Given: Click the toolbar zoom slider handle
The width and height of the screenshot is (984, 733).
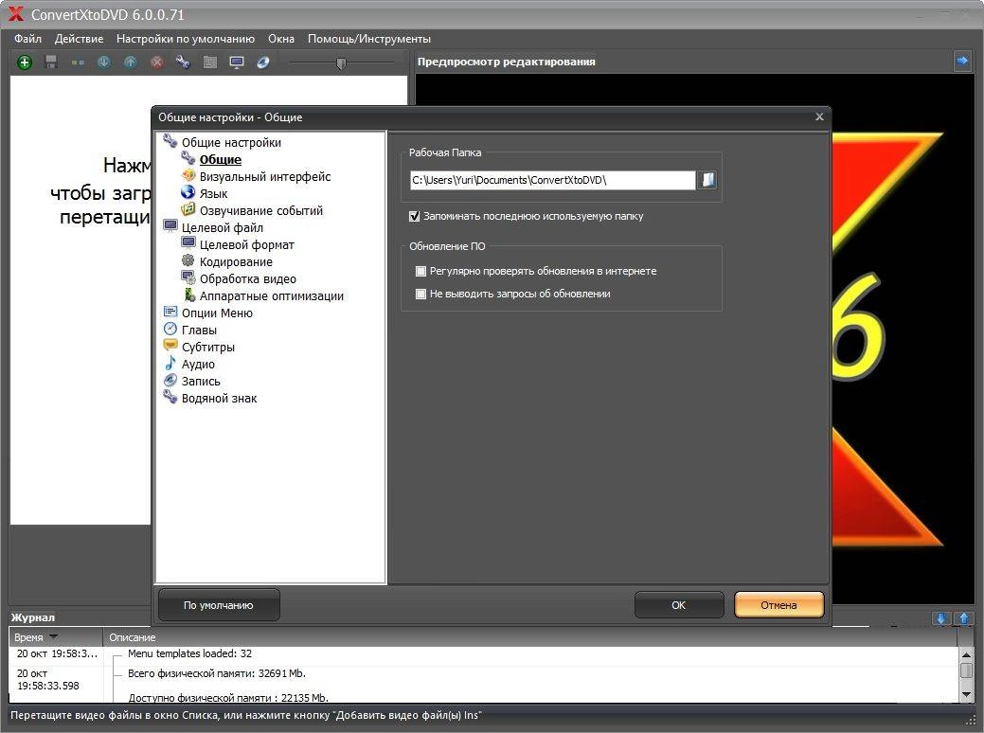Looking at the screenshot, I should 341,63.
